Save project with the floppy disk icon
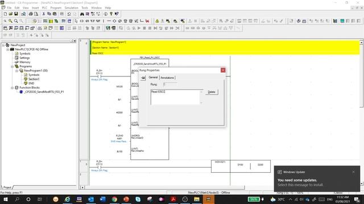The image size is (364, 204). coord(16,14)
